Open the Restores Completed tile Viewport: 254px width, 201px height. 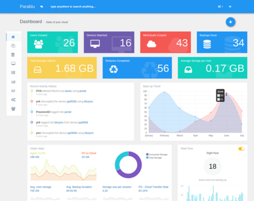(x=137, y=68)
